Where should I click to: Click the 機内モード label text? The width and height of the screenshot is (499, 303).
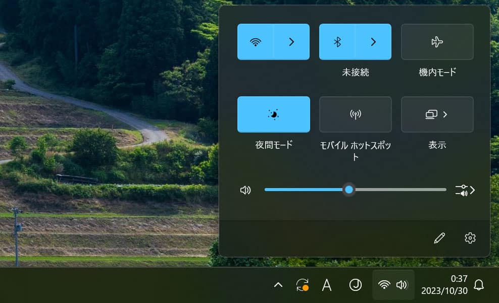click(x=437, y=73)
